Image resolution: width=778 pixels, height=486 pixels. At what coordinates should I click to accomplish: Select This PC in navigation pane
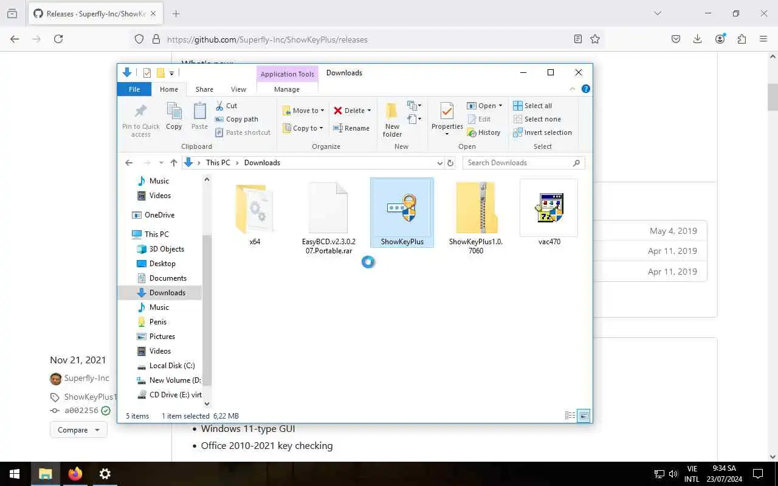(156, 234)
